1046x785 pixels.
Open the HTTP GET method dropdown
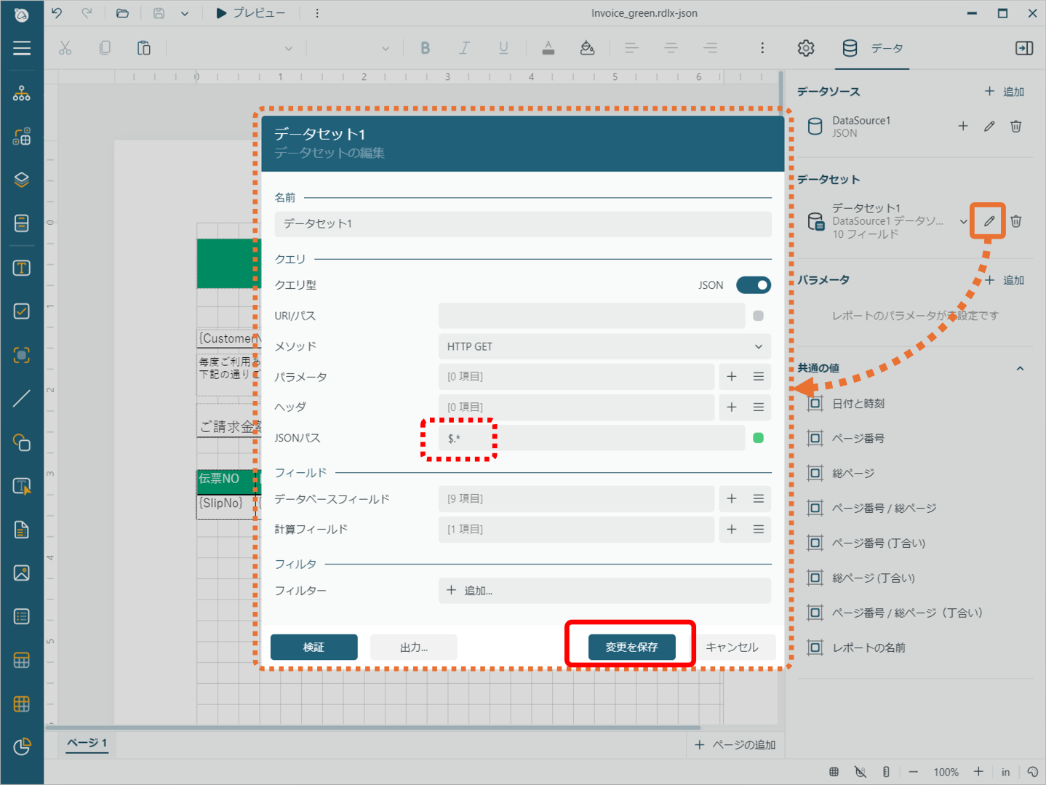604,346
